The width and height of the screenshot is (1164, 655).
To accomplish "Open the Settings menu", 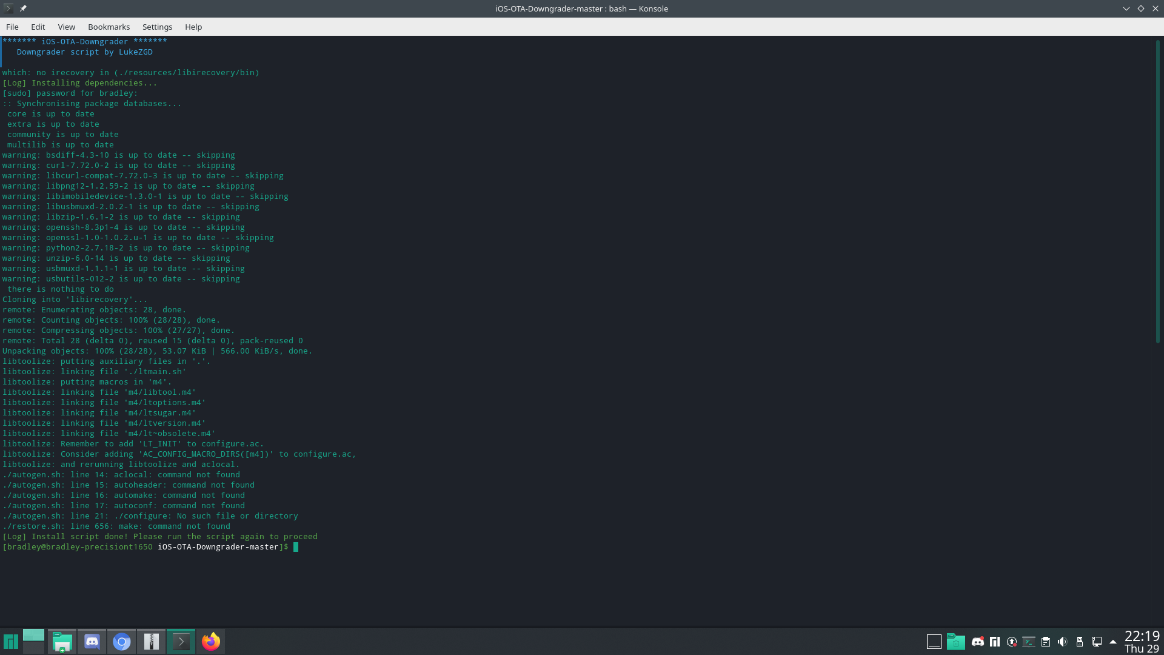I will (x=157, y=27).
